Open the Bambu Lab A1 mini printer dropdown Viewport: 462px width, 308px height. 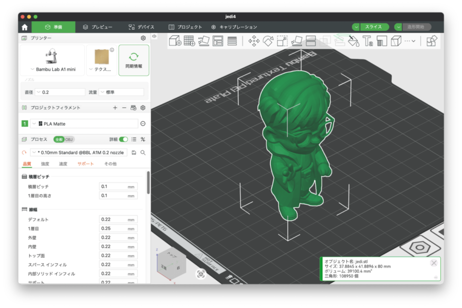click(53, 69)
